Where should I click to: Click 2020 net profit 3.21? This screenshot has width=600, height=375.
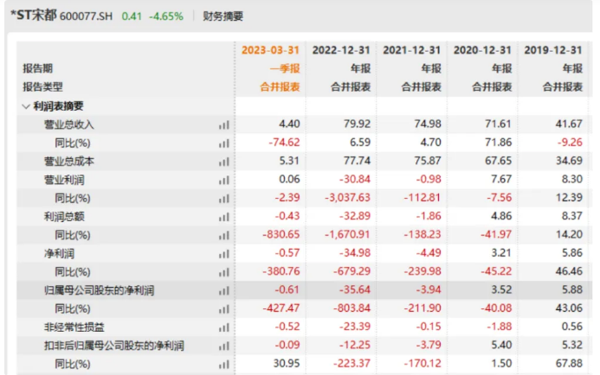point(501,253)
